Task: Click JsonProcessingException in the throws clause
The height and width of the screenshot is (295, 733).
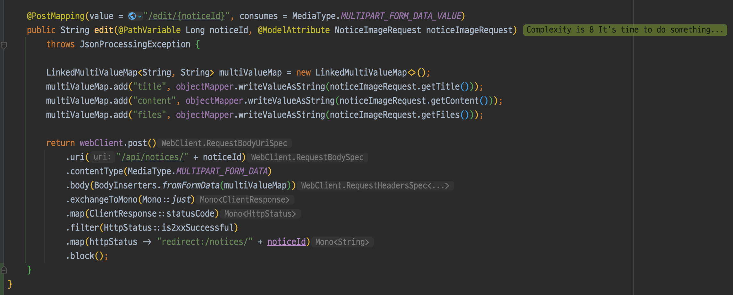Action: point(135,44)
